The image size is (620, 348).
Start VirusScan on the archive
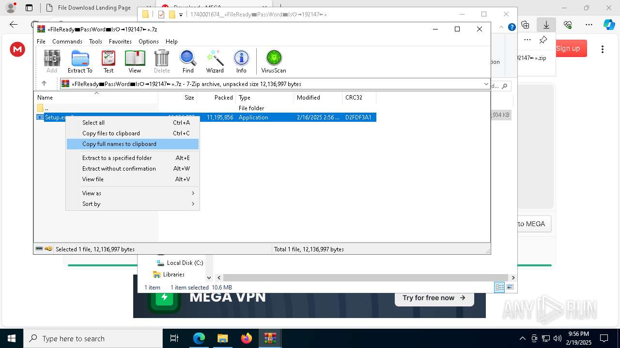274,61
